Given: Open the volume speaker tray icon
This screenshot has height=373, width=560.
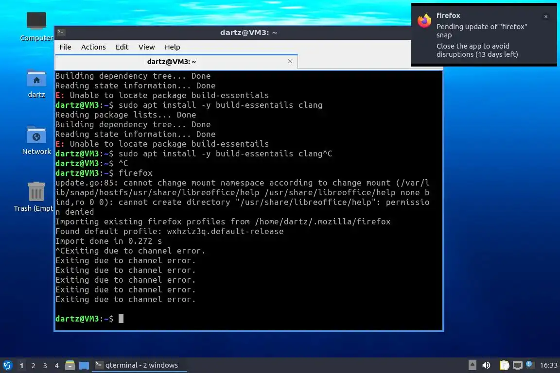Looking at the screenshot, I should 486,365.
